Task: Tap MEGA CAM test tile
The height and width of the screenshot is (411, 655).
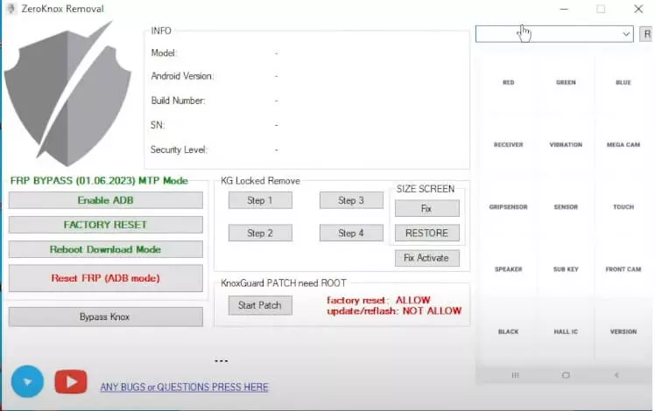Action: tap(623, 144)
